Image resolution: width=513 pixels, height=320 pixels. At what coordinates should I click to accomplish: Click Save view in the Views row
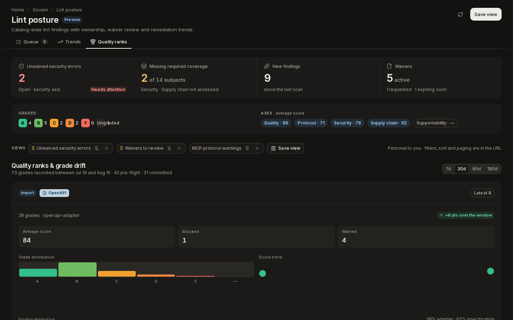click(x=285, y=148)
